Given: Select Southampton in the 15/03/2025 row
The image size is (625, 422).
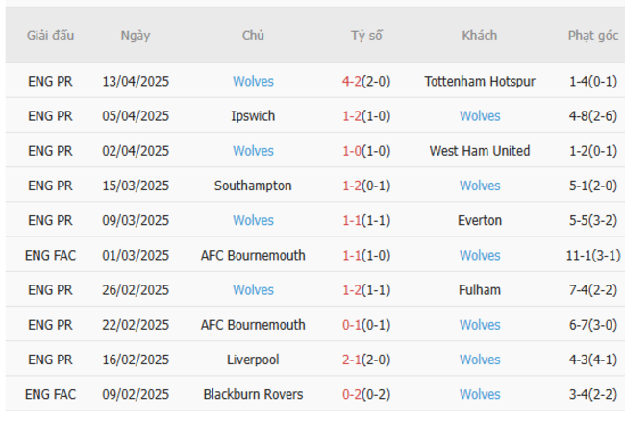Looking at the screenshot, I should [253, 186].
